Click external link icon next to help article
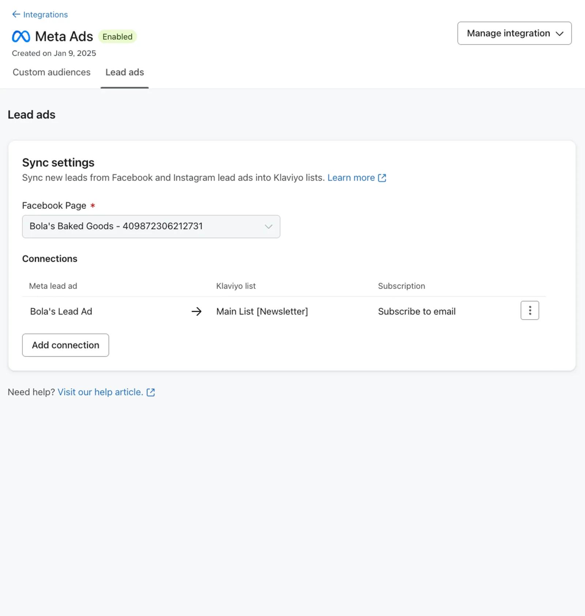This screenshot has width=585, height=616. click(151, 392)
